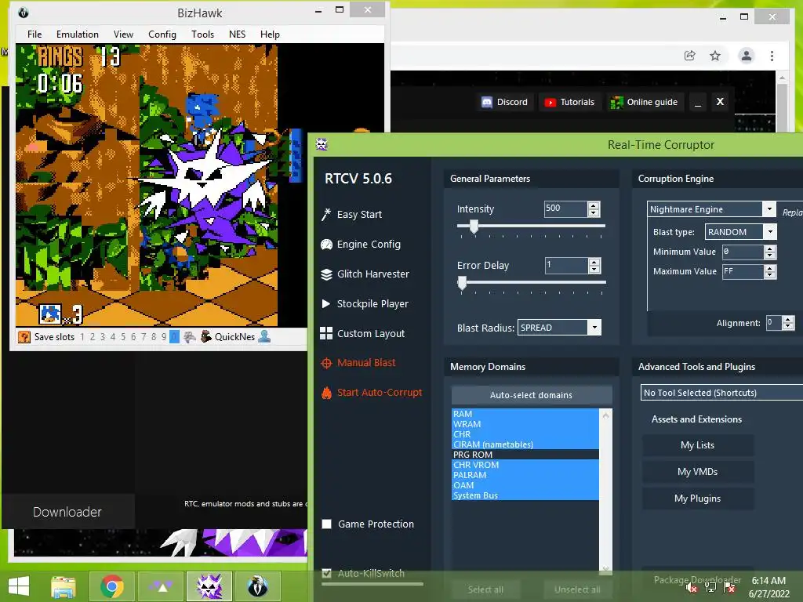The height and width of the screenshot is (602, 803).
Task: Open Stockpile Player play icon
Action: coord(325,303)
